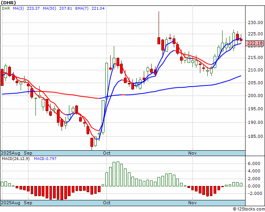265x212 pixels.
Task: Select the DHR ticker label in legend
Action: tap(6, 9)
